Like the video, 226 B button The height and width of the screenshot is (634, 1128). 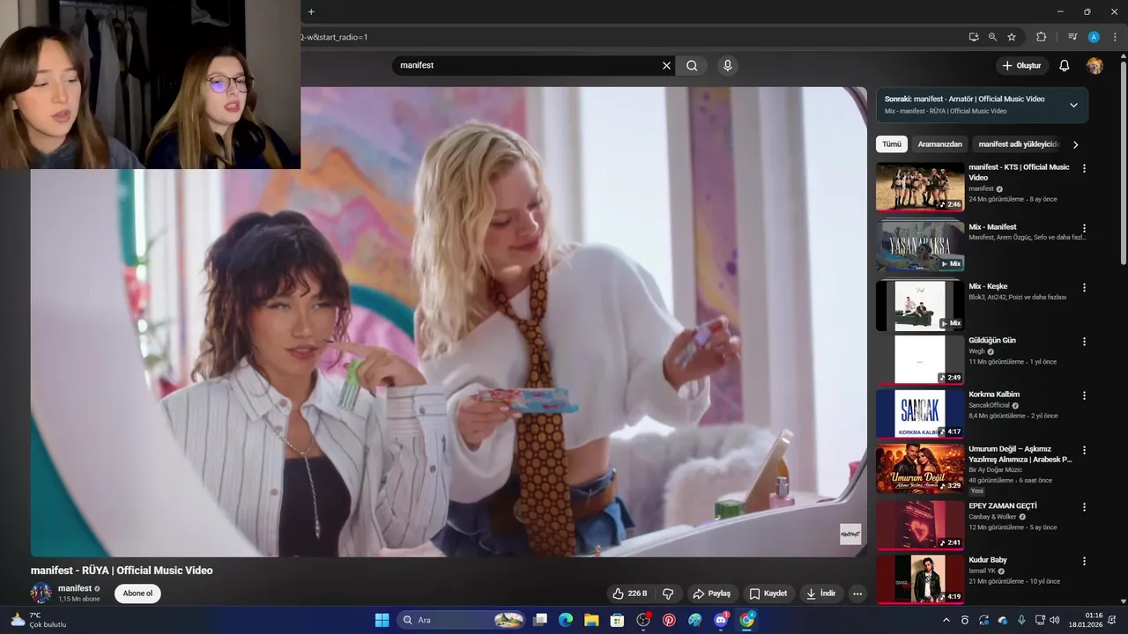click(630, 593)
